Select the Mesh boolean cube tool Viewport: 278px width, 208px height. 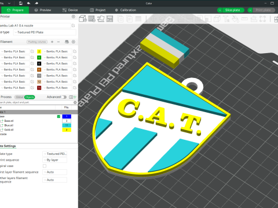coord(217,19)
